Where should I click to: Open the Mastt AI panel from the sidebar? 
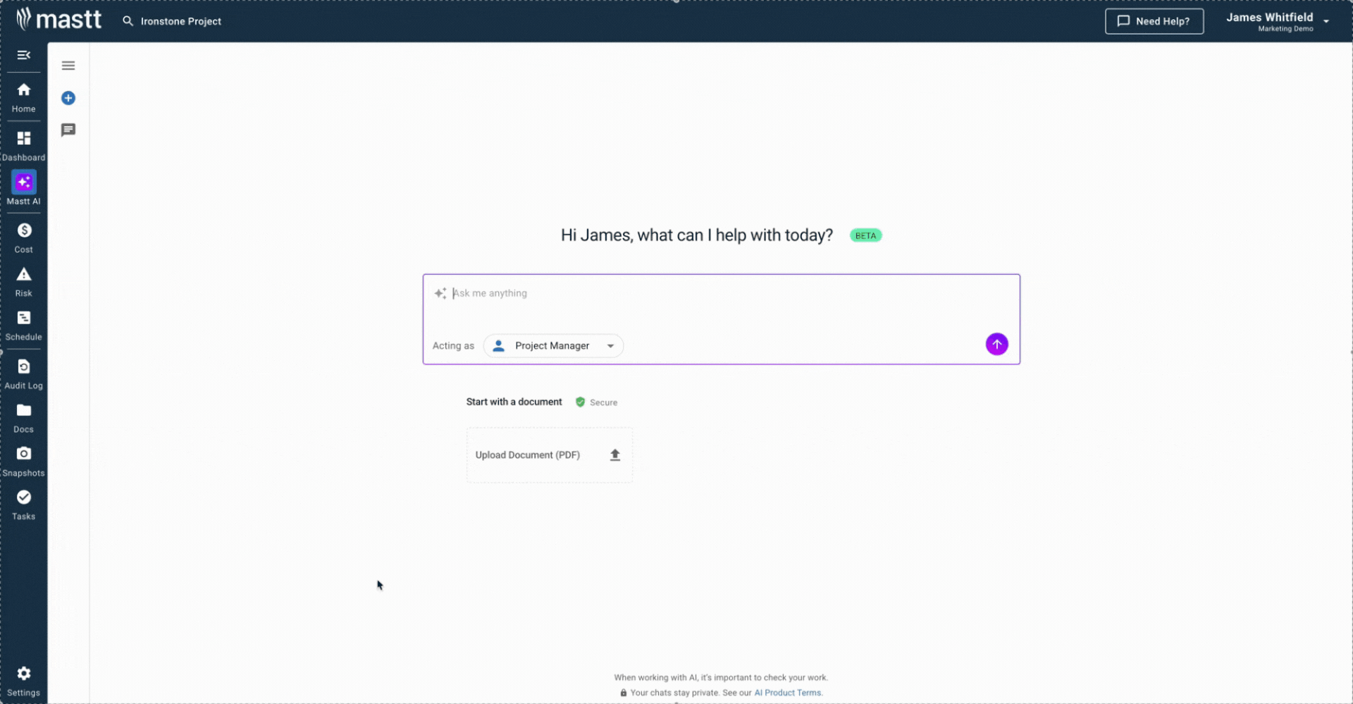coord(23,187)
